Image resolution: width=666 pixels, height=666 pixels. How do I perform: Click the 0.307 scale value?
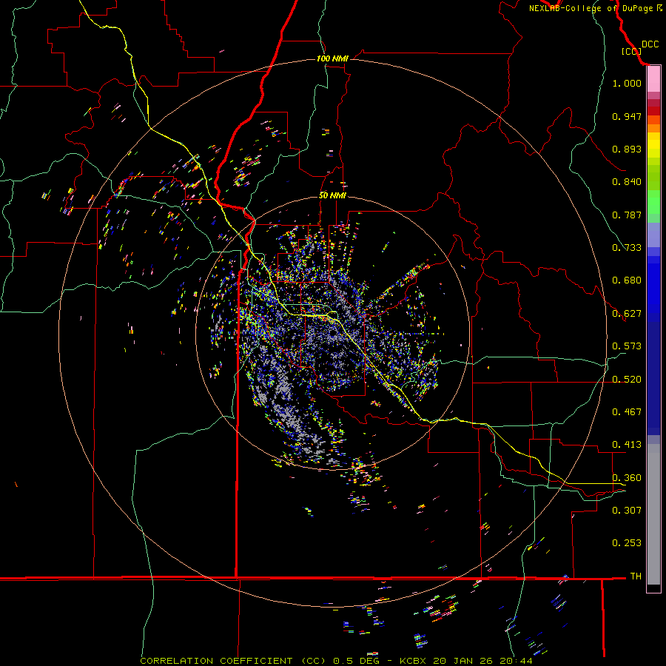[x=627, y=510]
